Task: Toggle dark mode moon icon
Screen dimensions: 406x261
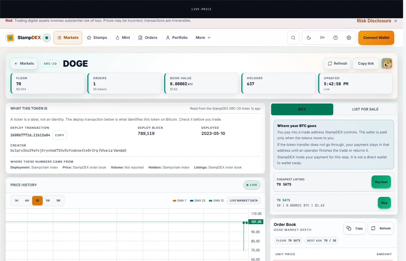Action: pyautogui.click(x=309, y=38)
